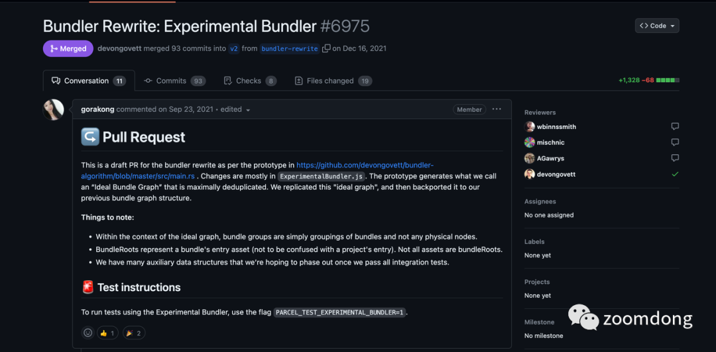Click the 'No one assigned' text

point(549,215)
